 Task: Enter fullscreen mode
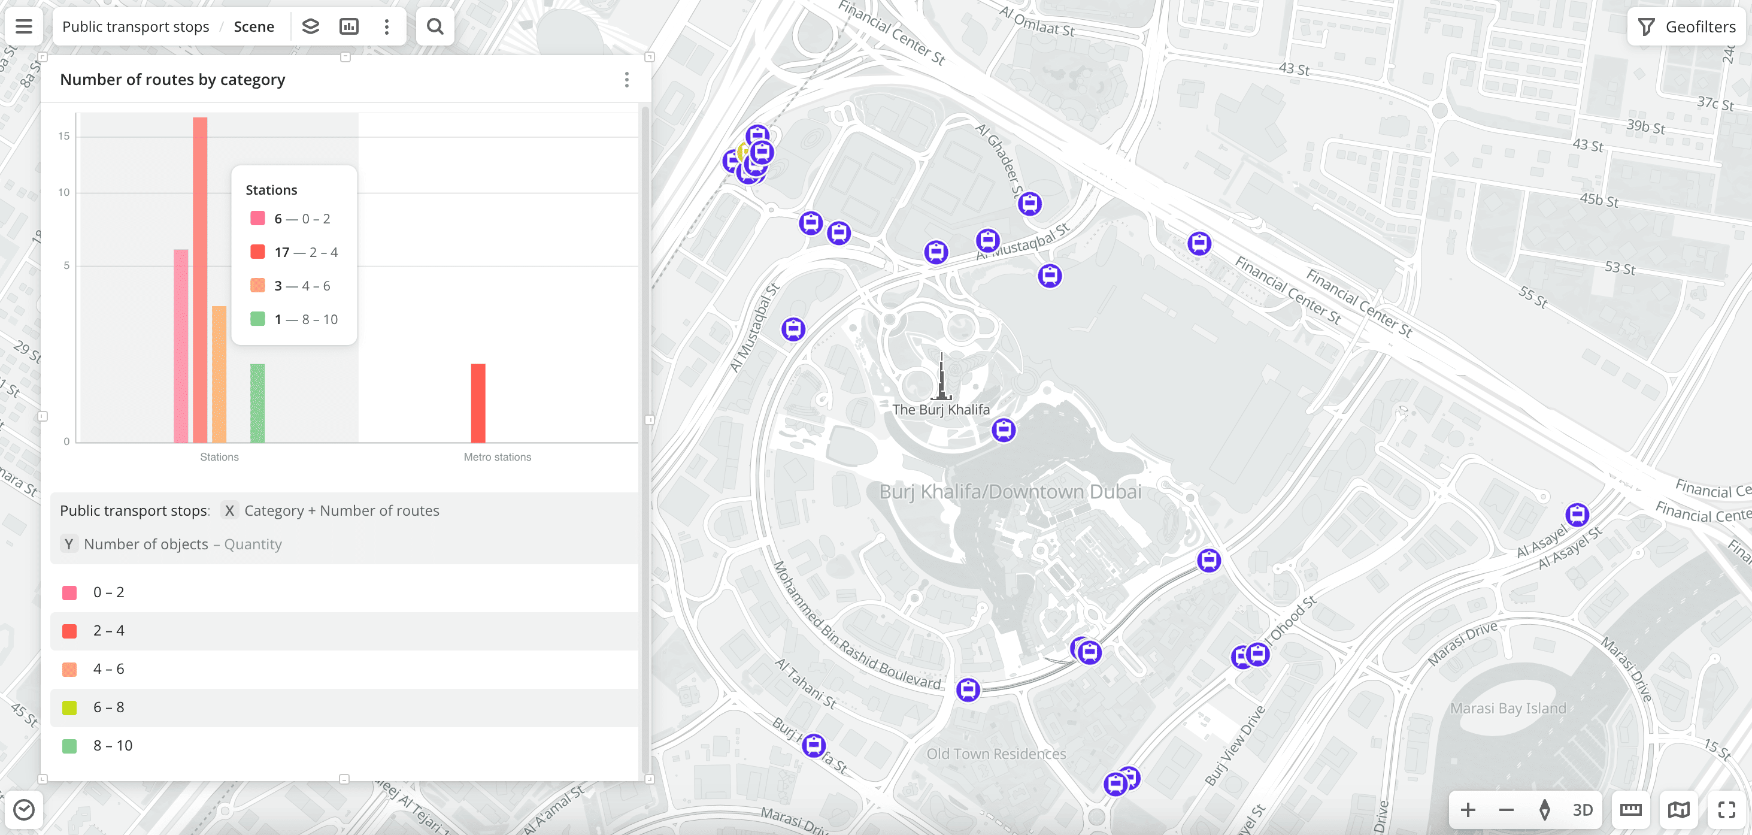pos(1726,810)
